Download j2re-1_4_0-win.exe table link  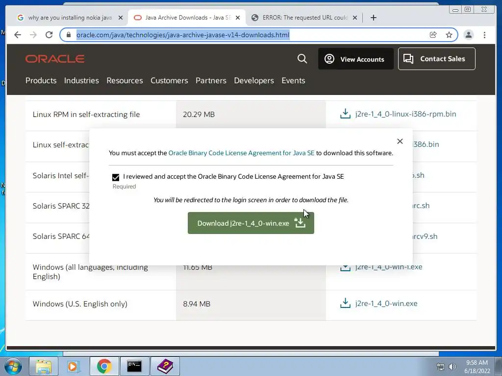coord(386,304)
